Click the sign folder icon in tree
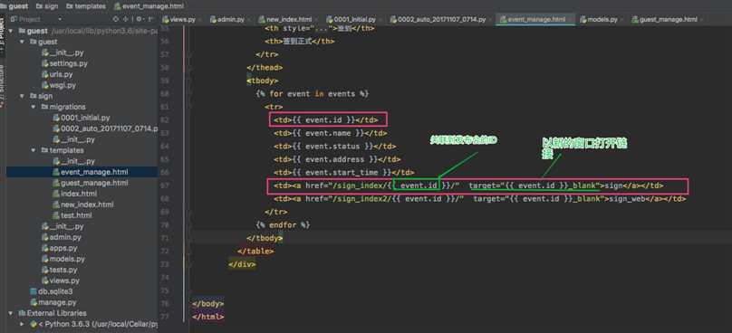This screenshot has width=732, height=333. point(34,96)
